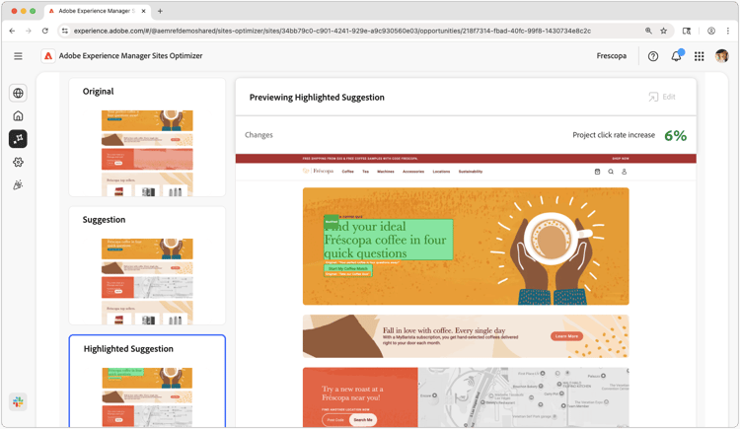Open the Chrome profile icon
The height and width of the screenshot is (429, 740).
tap(711, 31)
